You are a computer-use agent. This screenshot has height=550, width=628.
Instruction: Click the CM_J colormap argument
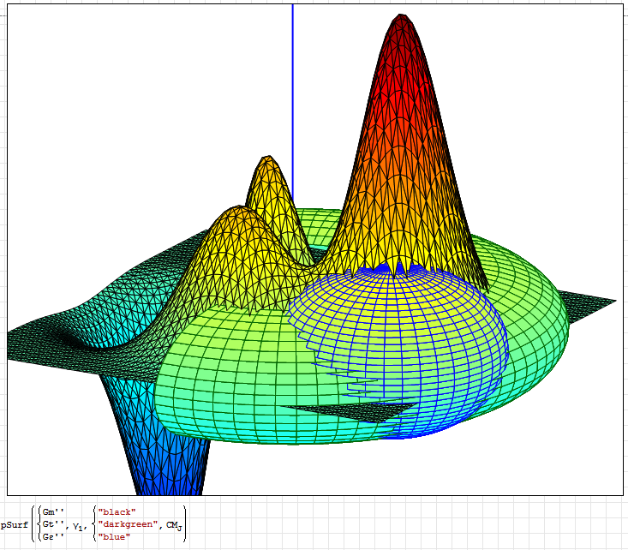pos(173,524)
